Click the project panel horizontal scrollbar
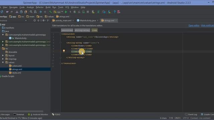 21,111
